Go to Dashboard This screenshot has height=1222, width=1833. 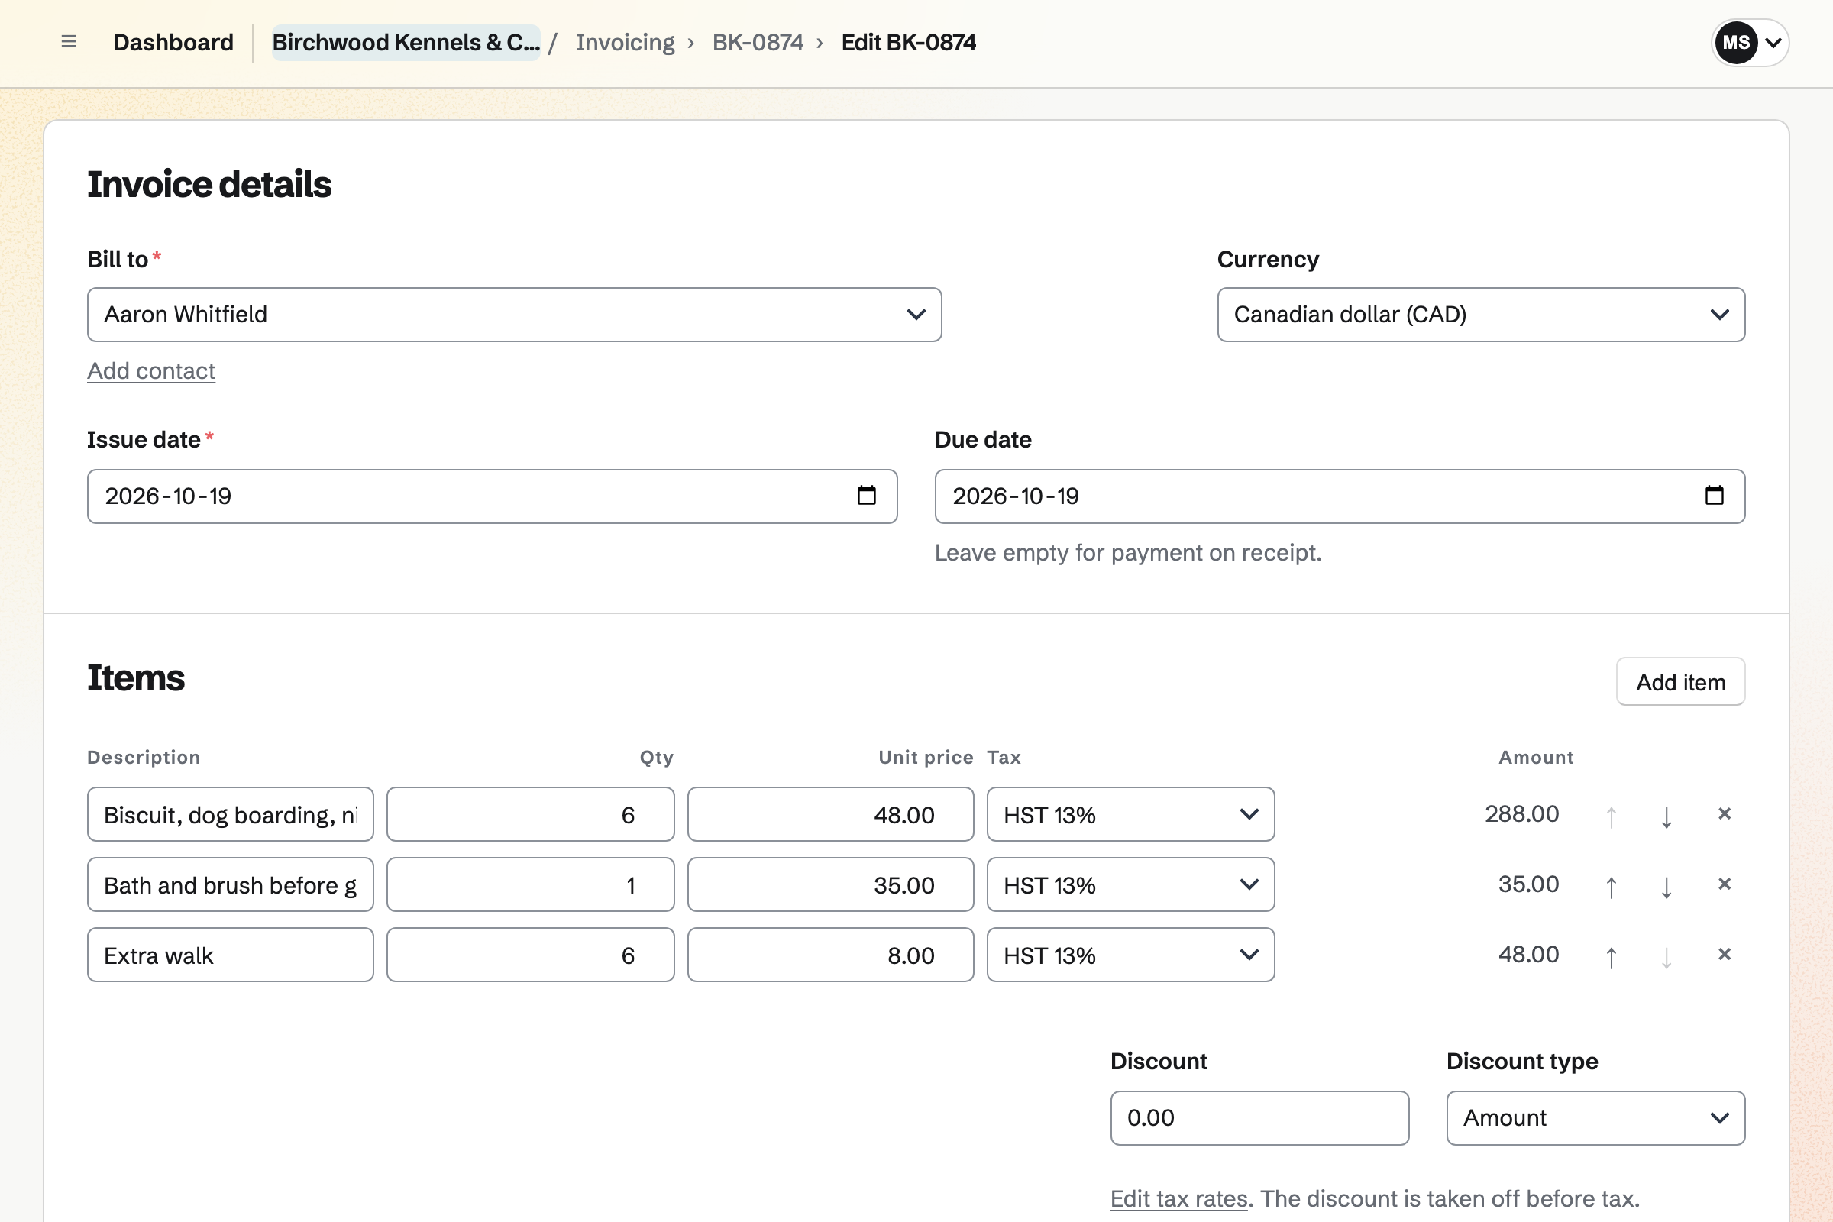click(173, 42)
